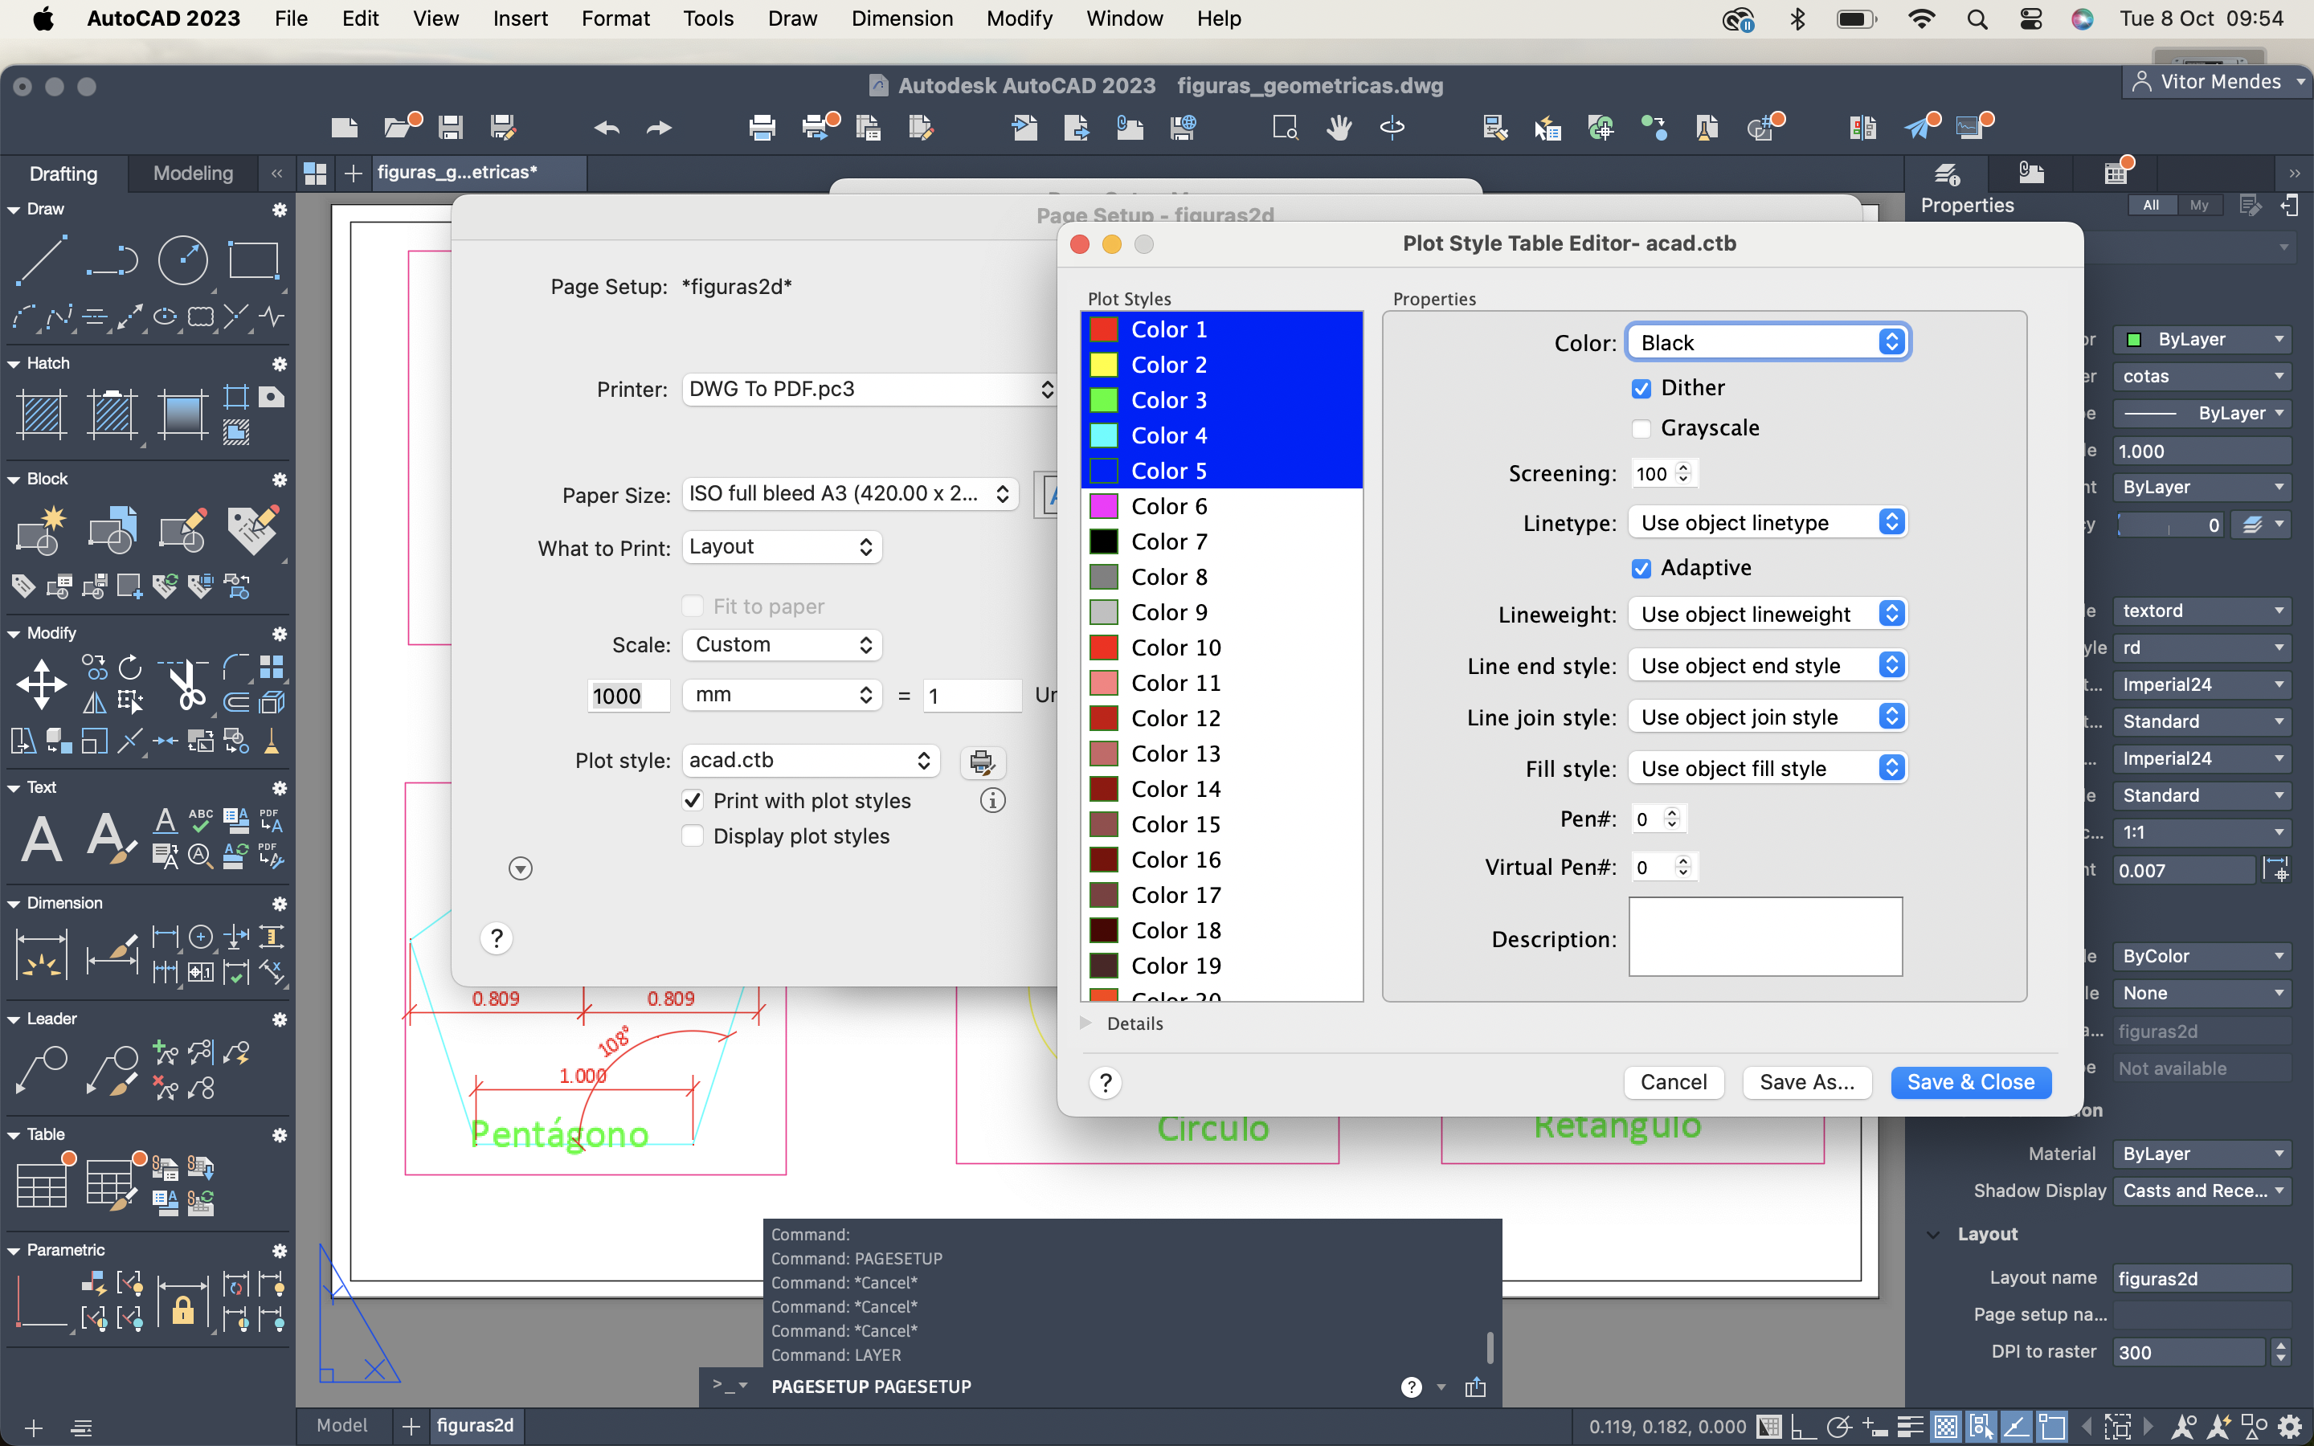Toggle the Adaptive checkbox
Screen dimensions: 2314x1446
click(x=1641, y=568)
